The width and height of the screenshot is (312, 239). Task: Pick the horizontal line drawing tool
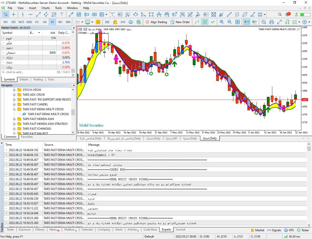point(30,15)
